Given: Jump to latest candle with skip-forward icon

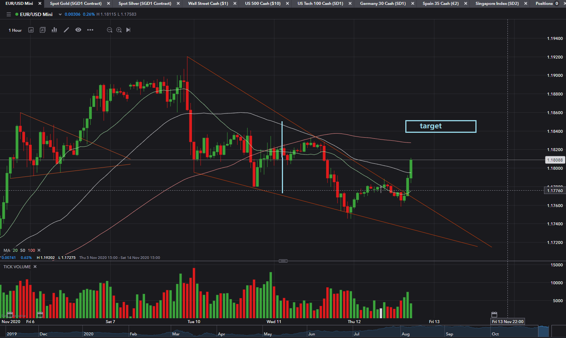Looking at the screenshot, I should pyautogui.click(x=128, y=30).
